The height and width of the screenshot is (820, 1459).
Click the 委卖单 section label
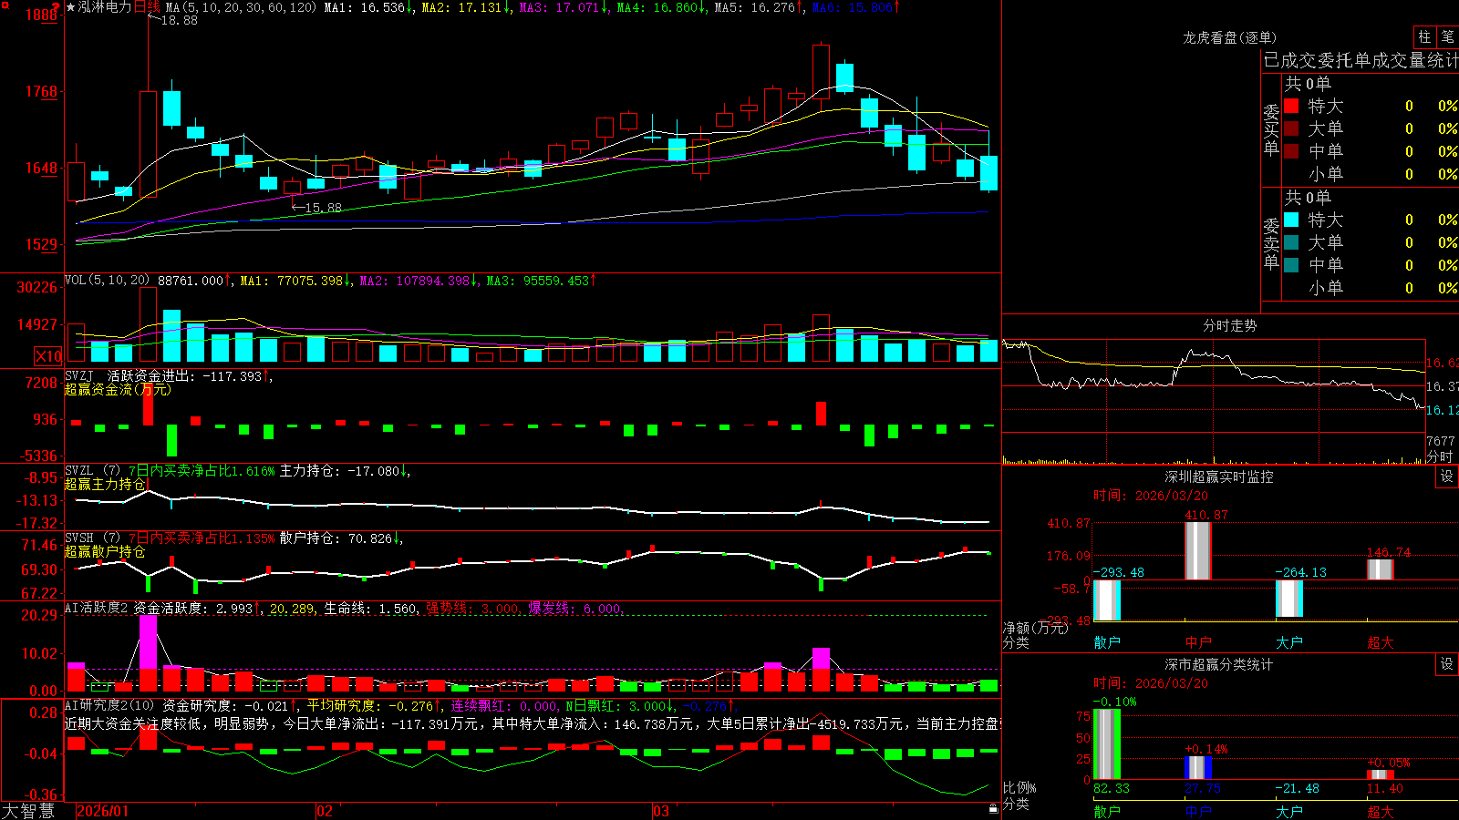1271,243
